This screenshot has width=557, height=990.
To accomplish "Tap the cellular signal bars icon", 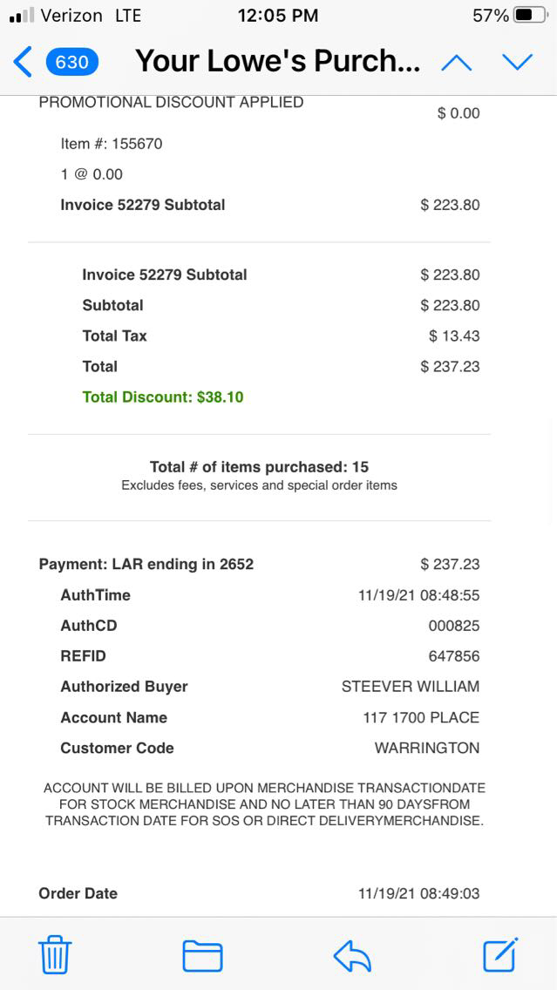I will [x=21, y=16].
